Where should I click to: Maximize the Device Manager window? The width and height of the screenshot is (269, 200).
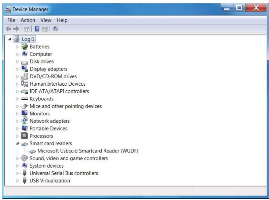[239, 8]
